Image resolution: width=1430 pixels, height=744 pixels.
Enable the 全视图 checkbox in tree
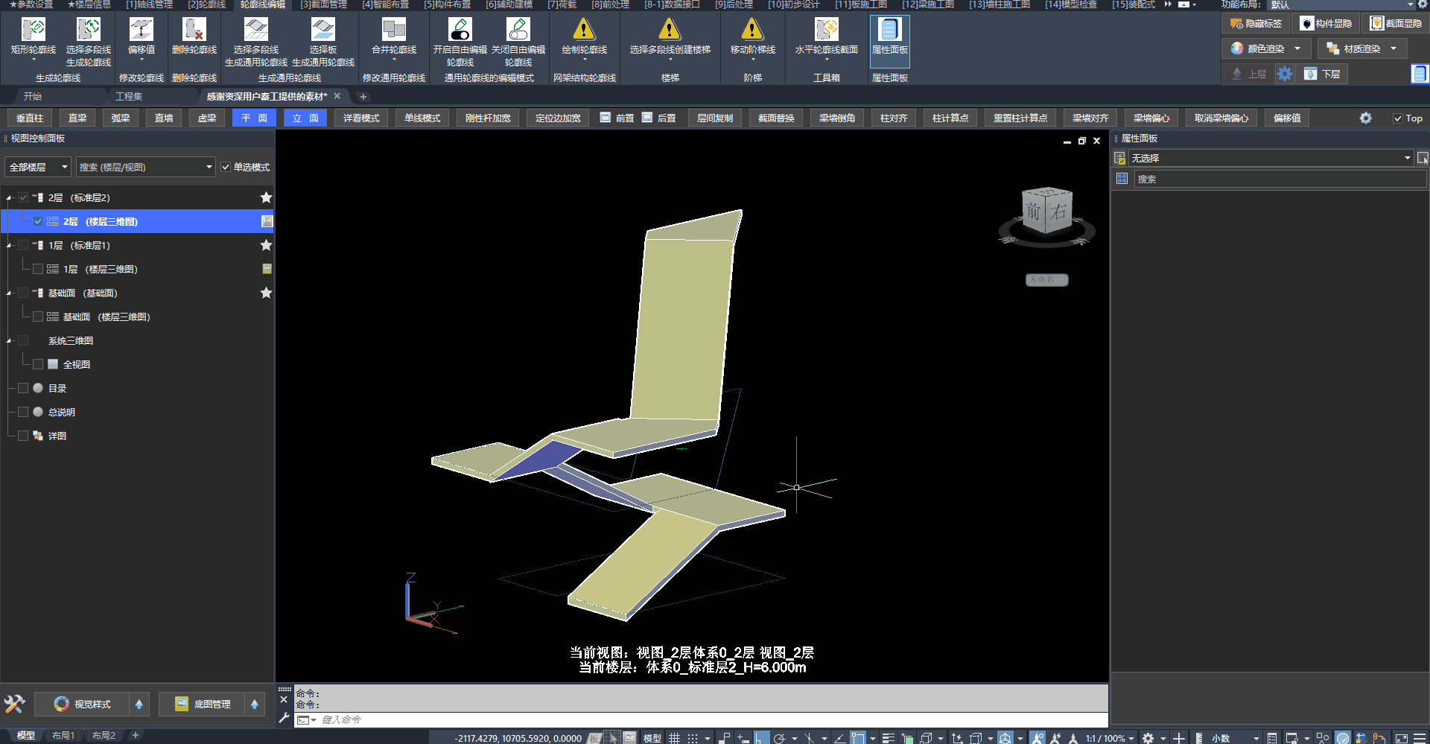click(x=38, y=364)
